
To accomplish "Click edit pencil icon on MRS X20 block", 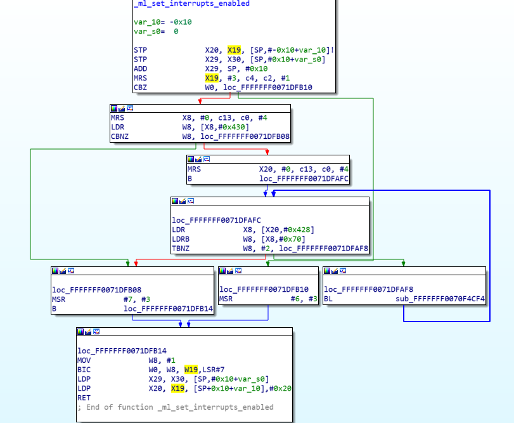I will pos(198,159).
